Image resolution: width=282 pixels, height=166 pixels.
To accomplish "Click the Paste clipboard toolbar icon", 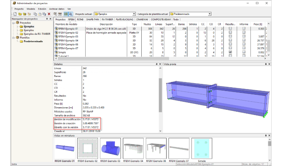I will [x=40, y=14].
